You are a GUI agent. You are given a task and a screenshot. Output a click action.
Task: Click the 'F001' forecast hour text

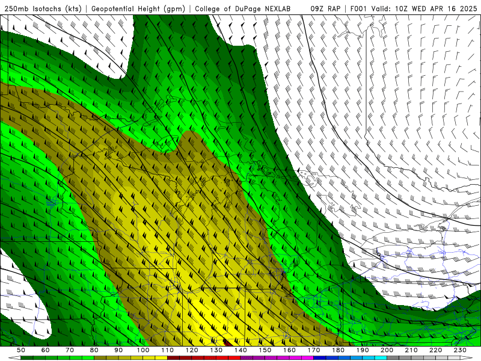[359, 8]
